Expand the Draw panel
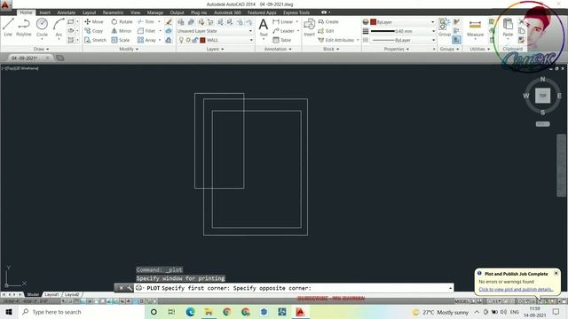 [42, 49]
